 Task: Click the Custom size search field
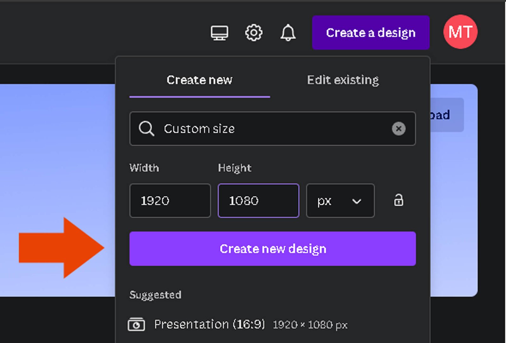point(273,129)
